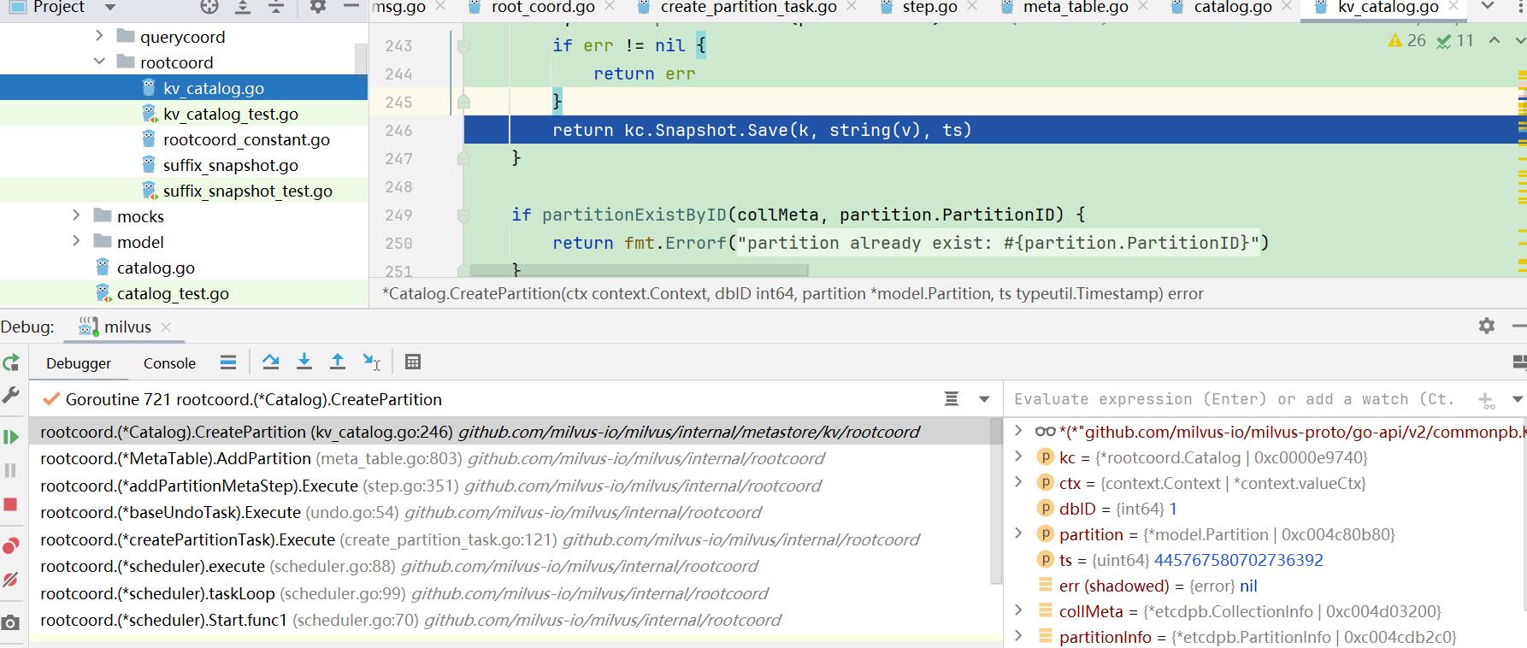Select the Debugger tab
Screen dimensions: 1527x648
79,363
